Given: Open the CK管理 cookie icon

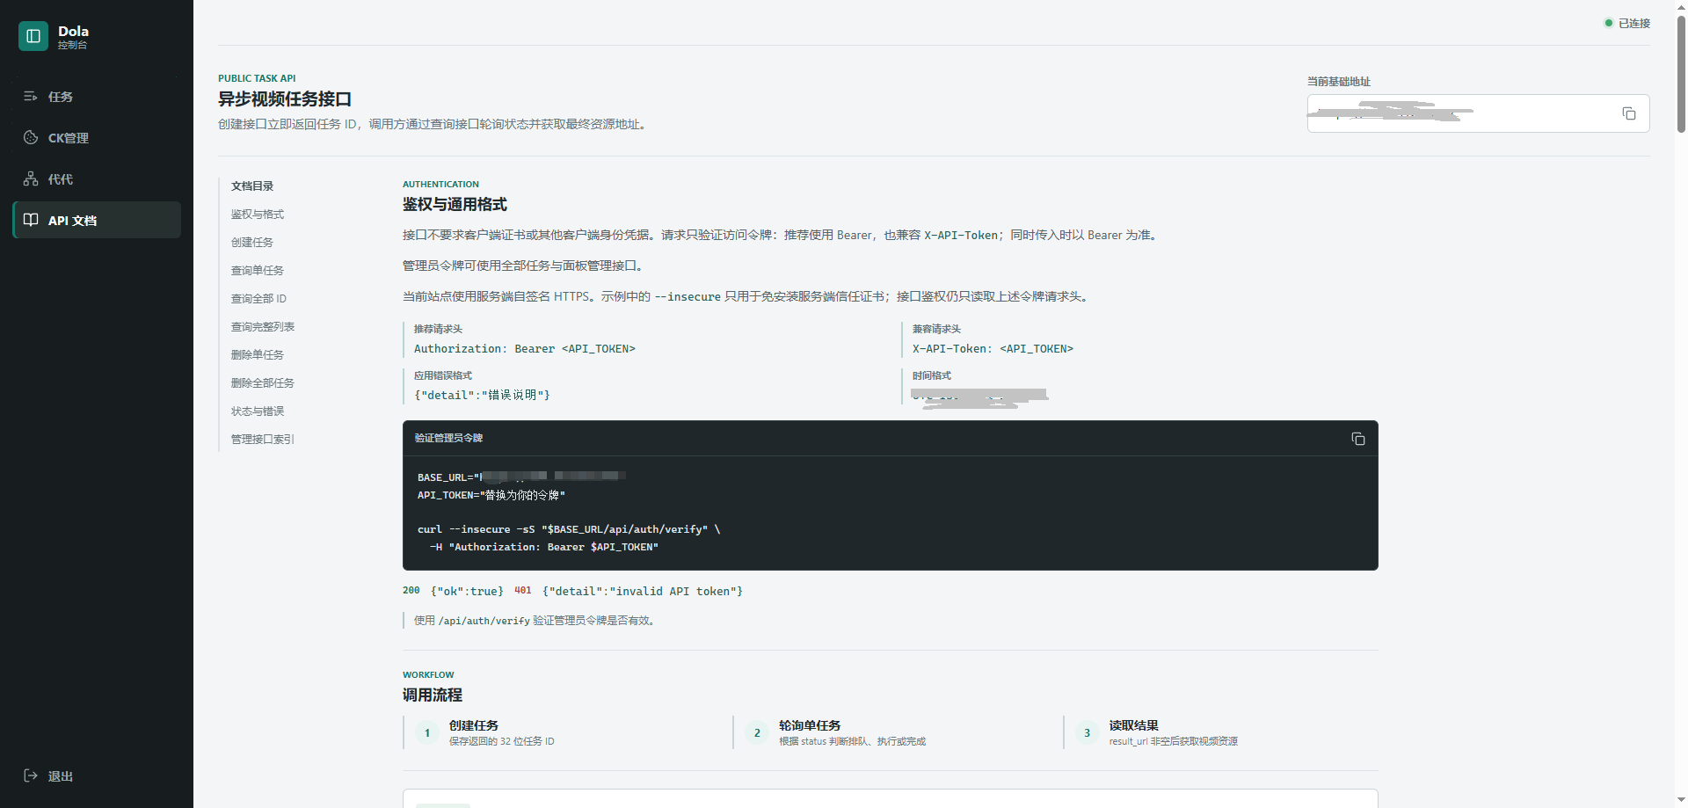Looking at the screenshot, I should point(31,138).
